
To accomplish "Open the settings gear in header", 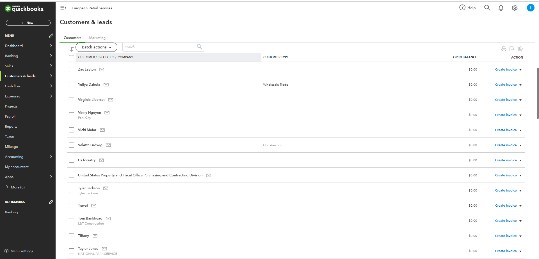I will click(x=515, y=8).
